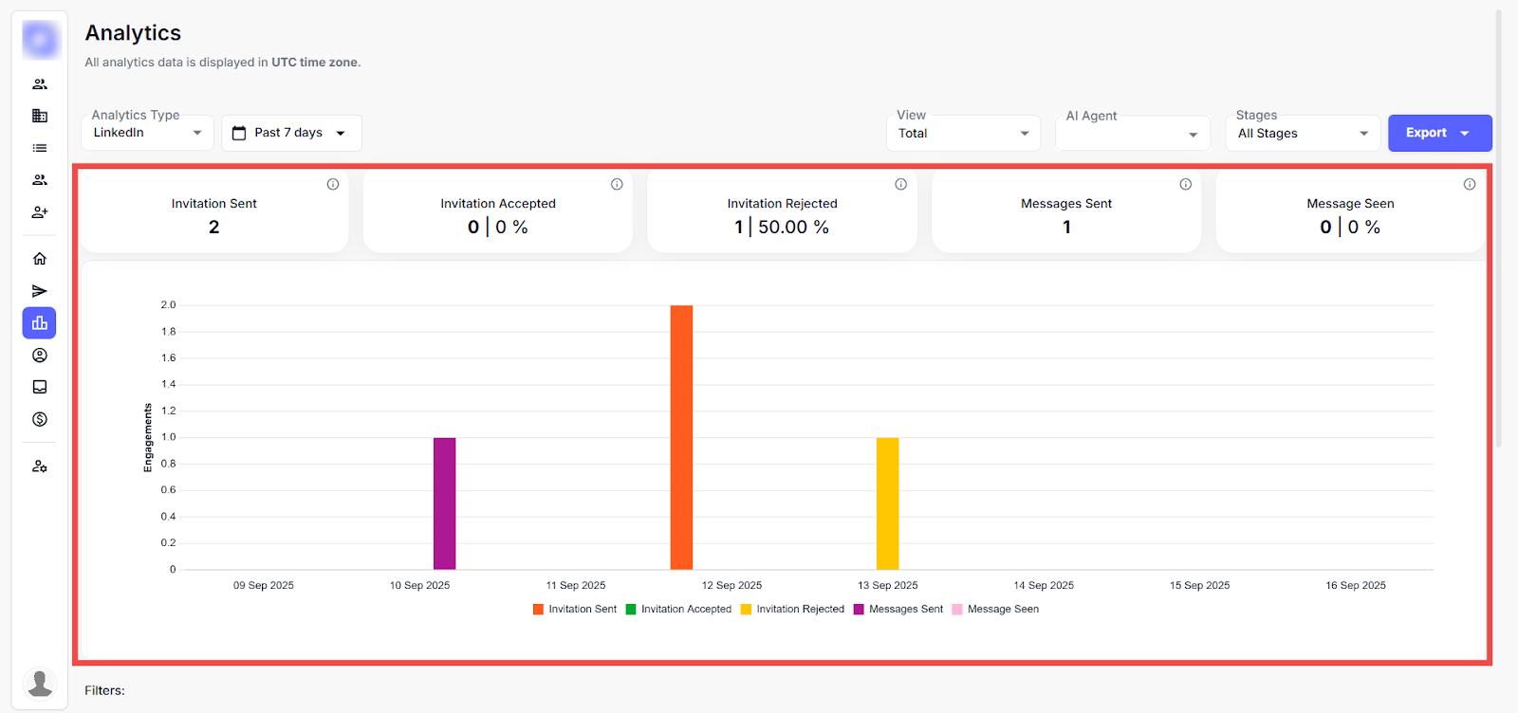
Task: Toggle Invitation Sent series in chart legend
Action: tap(575, 610)
